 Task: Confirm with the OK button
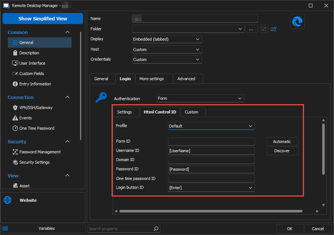290,229
